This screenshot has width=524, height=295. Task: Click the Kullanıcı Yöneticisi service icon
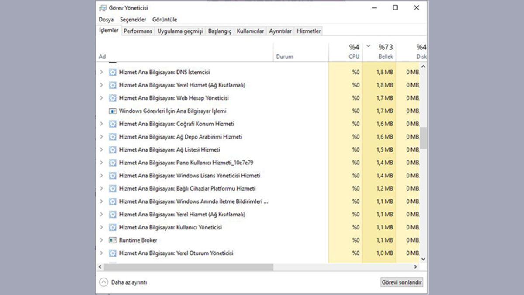(x=113, y=227)
